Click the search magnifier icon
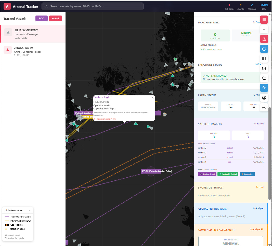 46,6
